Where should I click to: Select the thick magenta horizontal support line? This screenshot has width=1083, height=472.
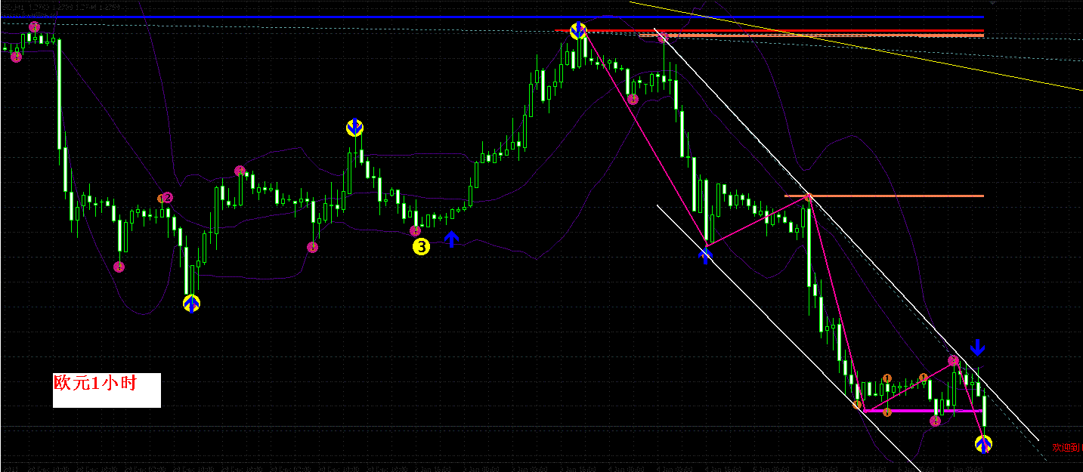[924, 411]
